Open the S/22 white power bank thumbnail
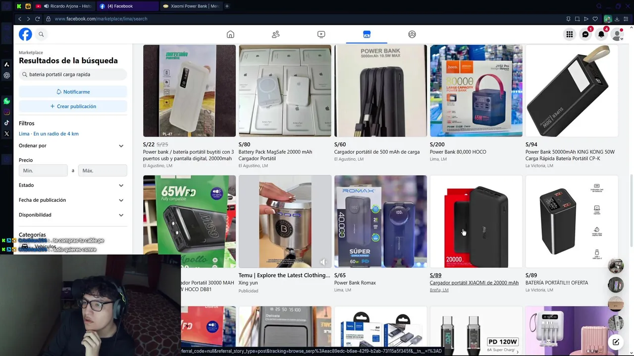The width and height of the screenshot is (634, 356). click(x=189, y=91)
